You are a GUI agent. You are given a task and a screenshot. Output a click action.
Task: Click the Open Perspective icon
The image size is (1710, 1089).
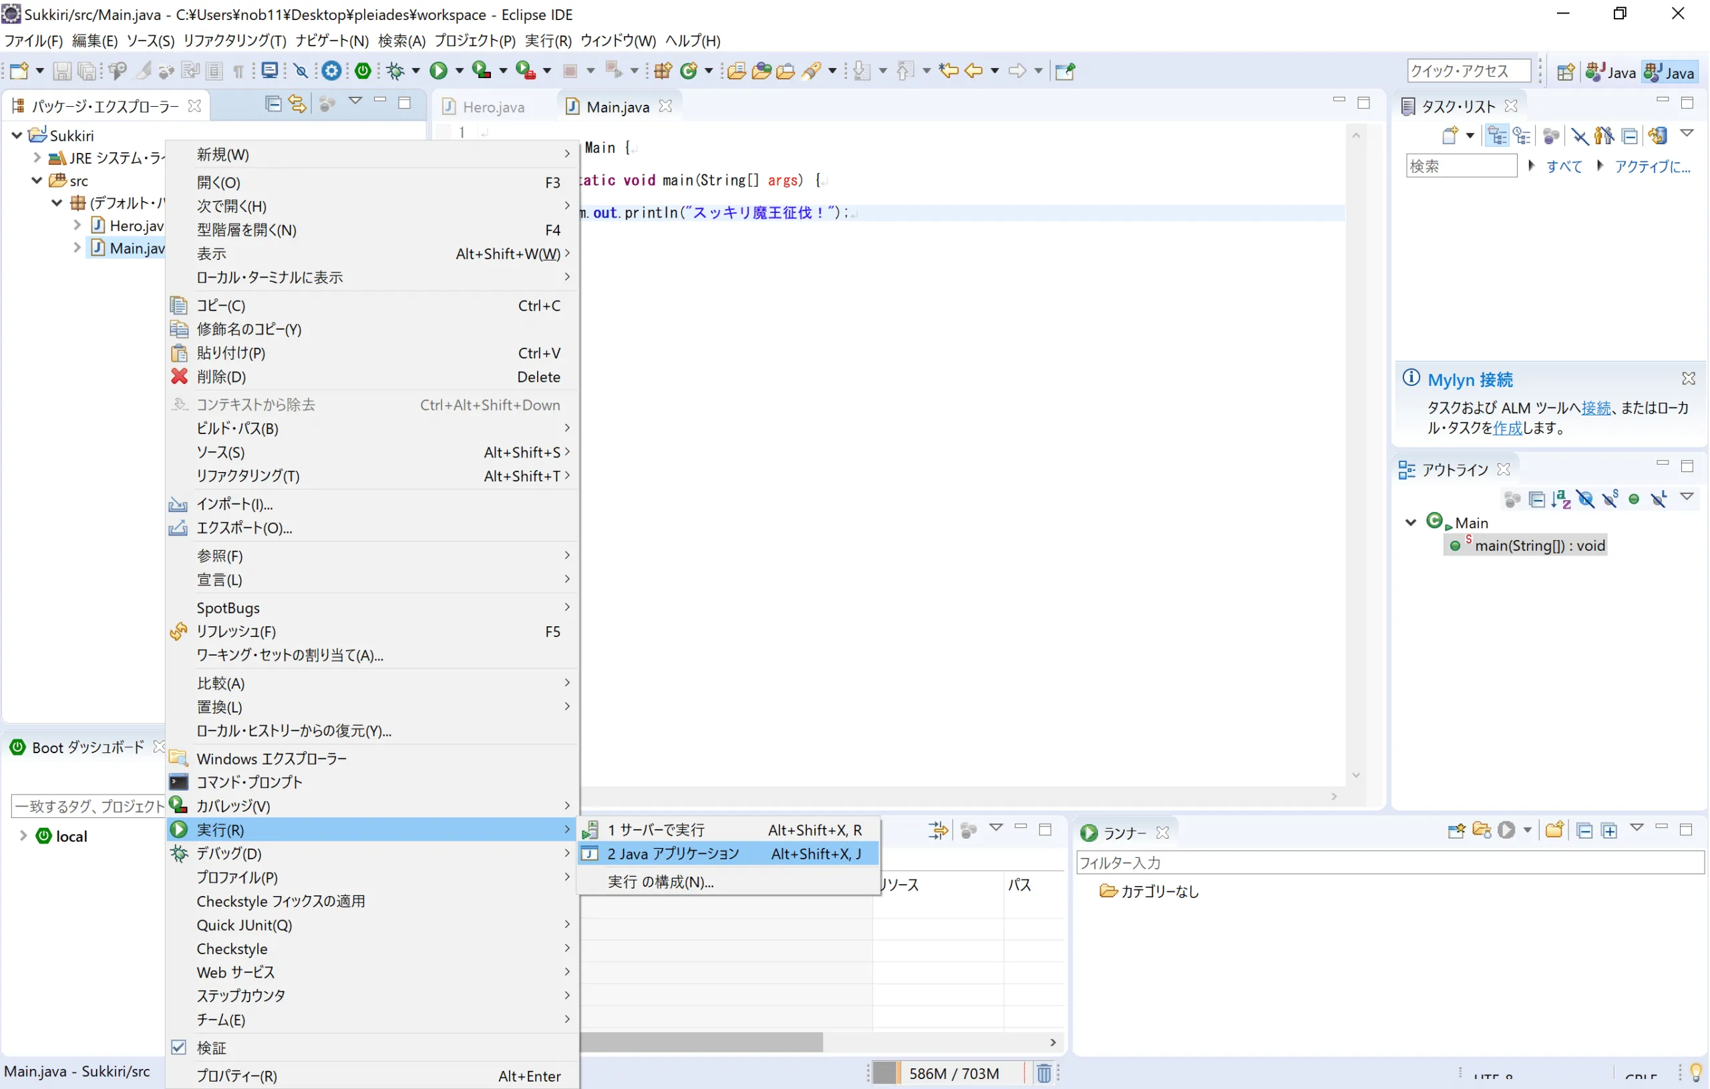tap(1565, 72)
